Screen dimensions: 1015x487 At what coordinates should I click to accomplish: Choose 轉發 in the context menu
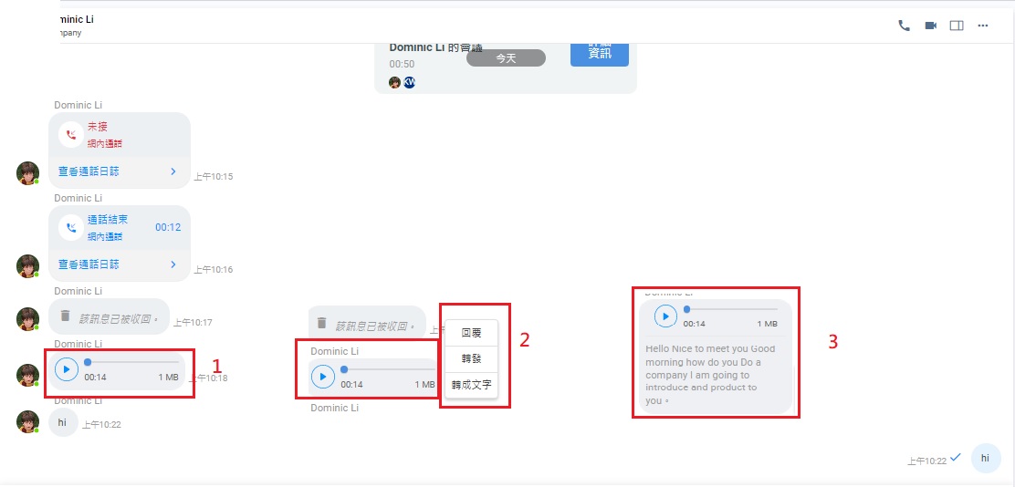tap(471, 359)
